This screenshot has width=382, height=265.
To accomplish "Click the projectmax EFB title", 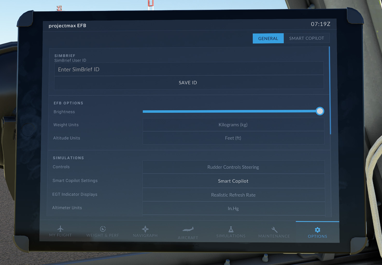I will (x=67, y=26).
